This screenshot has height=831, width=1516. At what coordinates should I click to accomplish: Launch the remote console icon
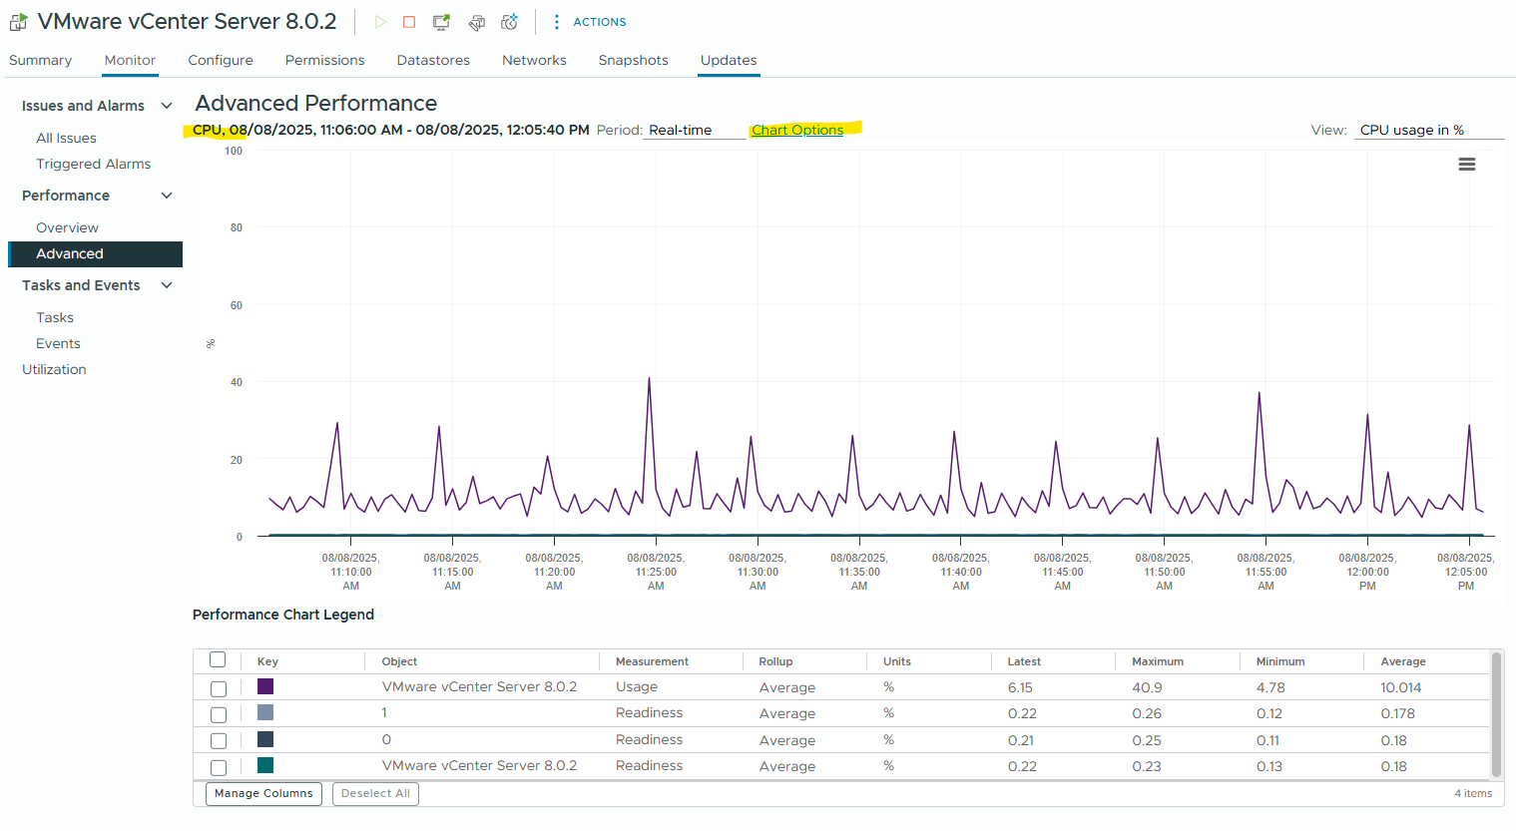441,22
